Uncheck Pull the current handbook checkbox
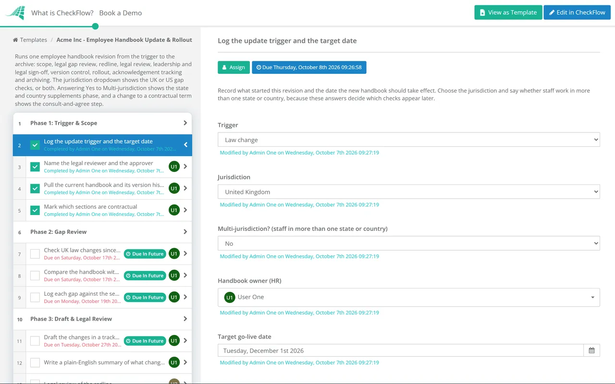 tap(35, 189)
